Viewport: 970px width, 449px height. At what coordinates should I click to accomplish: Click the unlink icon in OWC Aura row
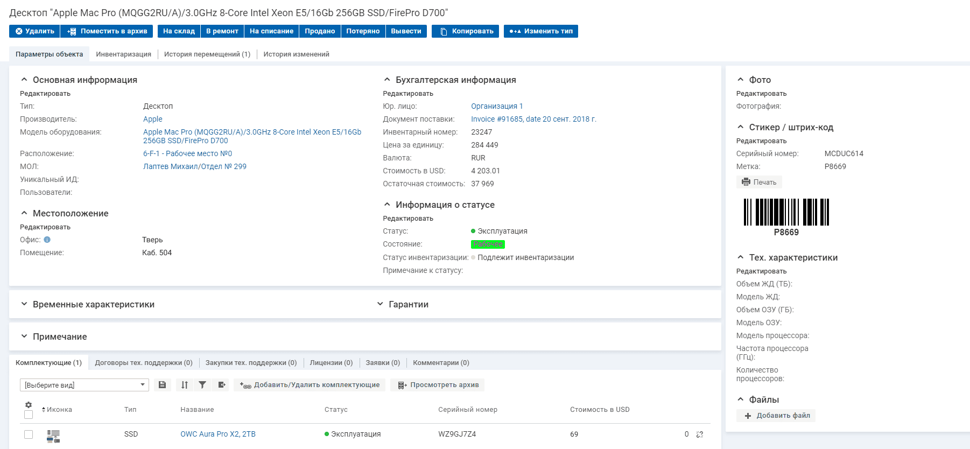coord(700,434)
